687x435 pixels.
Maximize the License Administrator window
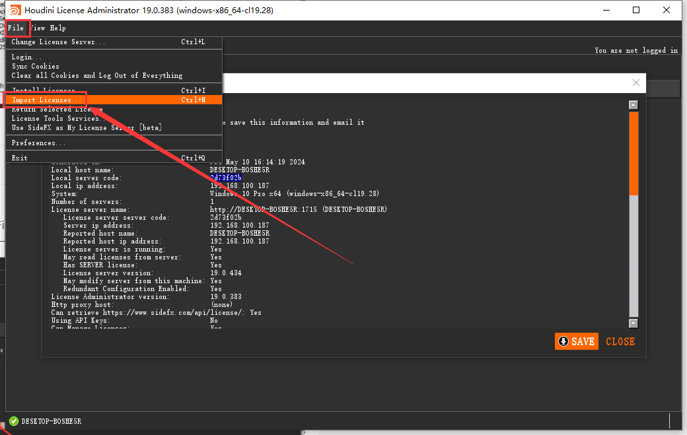pyautogui.click(x=635, y=10)
